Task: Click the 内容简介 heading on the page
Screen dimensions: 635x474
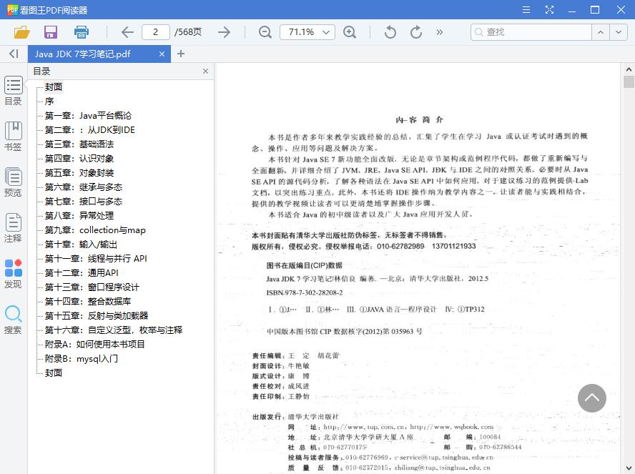Action: click(x=419, y=120)
